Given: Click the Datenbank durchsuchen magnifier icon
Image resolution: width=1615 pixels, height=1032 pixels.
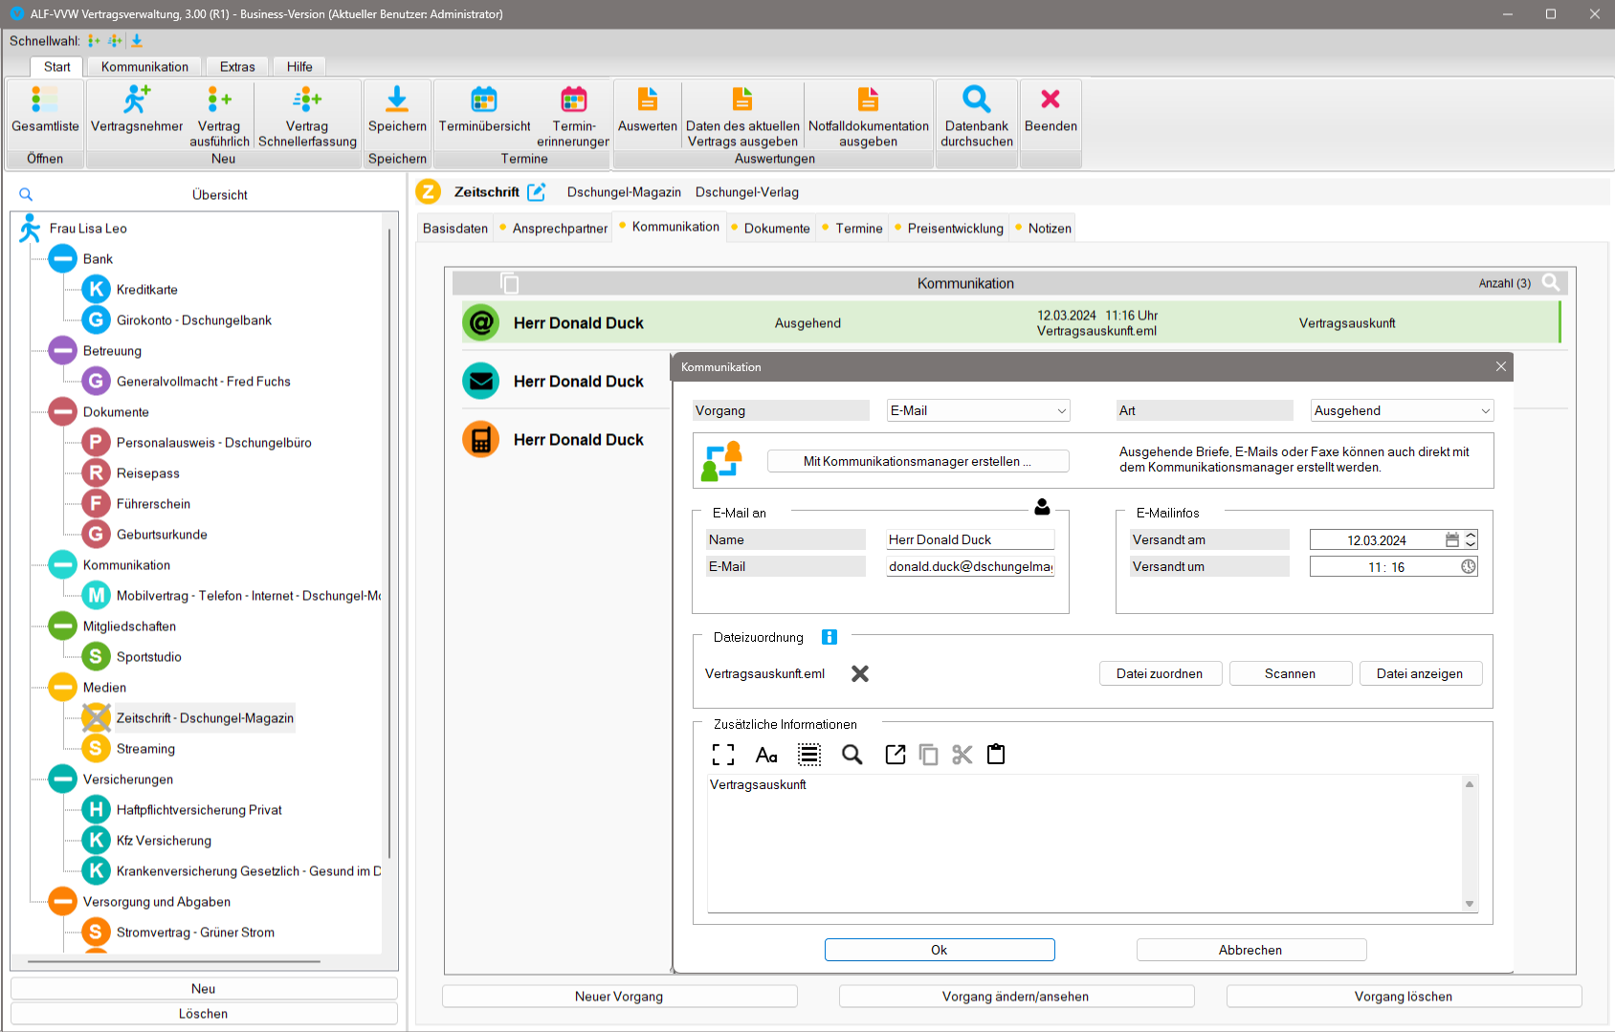Looking at the screenshot, I should click(x=976, y=99).
